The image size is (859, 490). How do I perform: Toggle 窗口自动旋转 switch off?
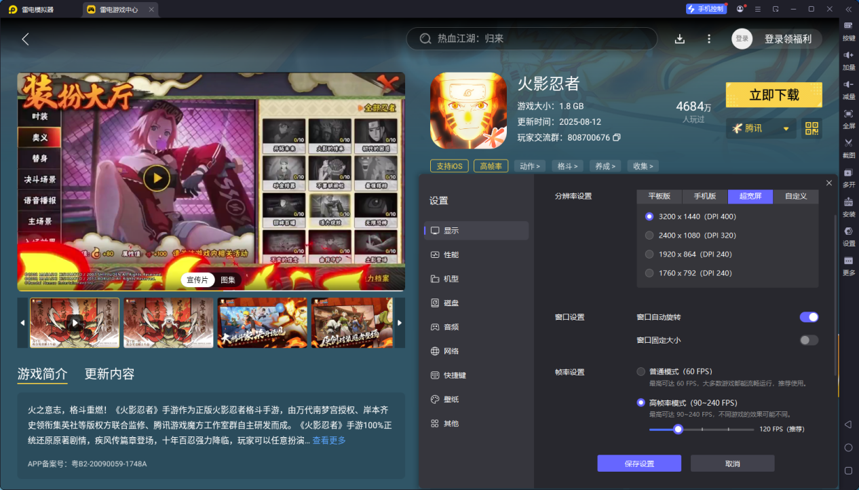click(x=809, y=317)
